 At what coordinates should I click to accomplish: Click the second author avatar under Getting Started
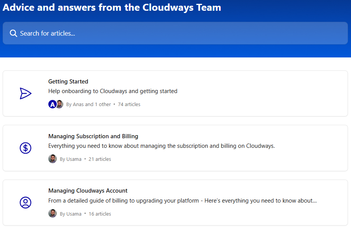tap(59, 104)
